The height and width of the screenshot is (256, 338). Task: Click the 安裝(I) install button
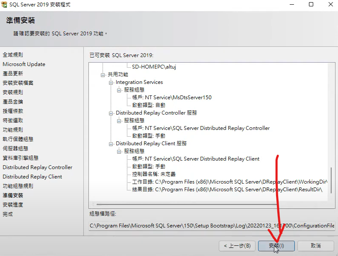276,246
